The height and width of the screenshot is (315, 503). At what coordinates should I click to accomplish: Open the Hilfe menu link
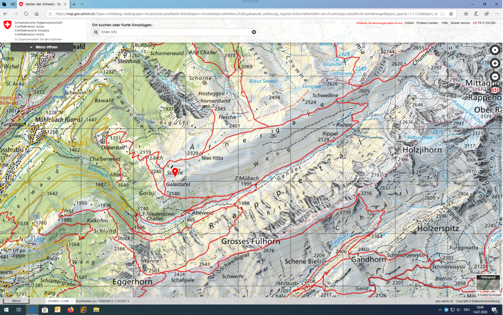click(x=445, y=23)
